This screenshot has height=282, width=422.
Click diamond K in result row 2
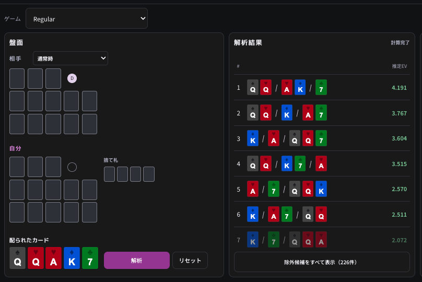click(287, 112)
